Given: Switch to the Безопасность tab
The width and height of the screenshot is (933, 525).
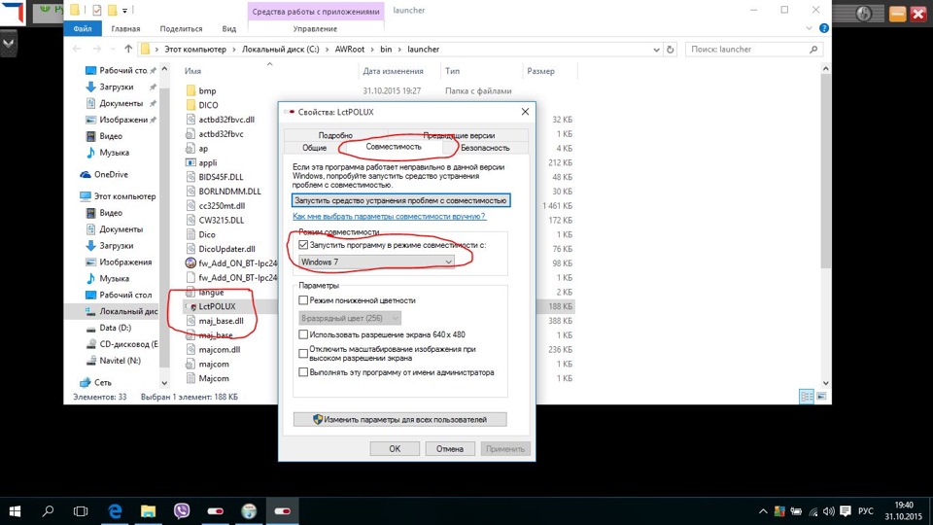Looking at the screenshot, I should [x=485, y=148].
